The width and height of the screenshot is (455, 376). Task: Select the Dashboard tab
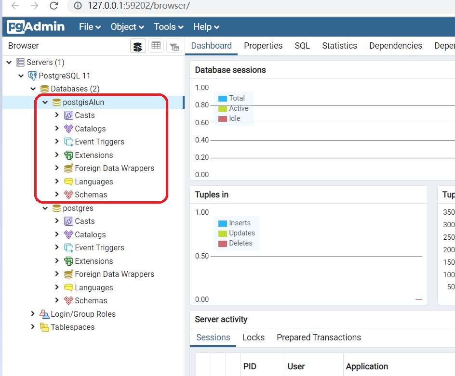tap(211, 46)
